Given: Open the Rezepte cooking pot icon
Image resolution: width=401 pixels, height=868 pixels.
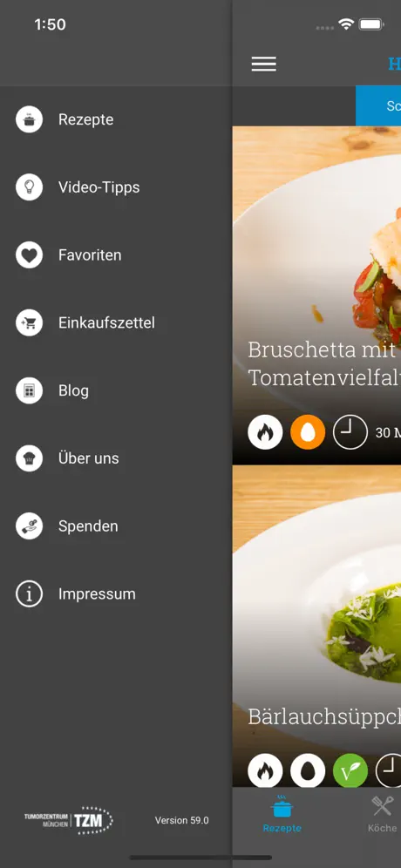Looking at the screenshot, I should click(29, 119).
